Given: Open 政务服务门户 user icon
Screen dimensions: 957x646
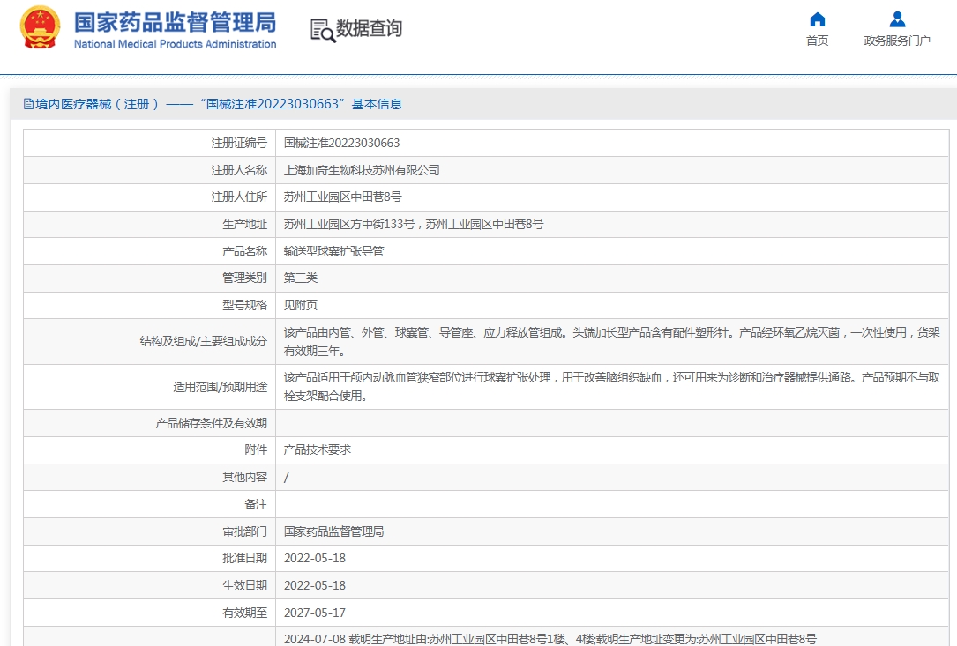Looking at the screenshot, I should pos(897,19).
